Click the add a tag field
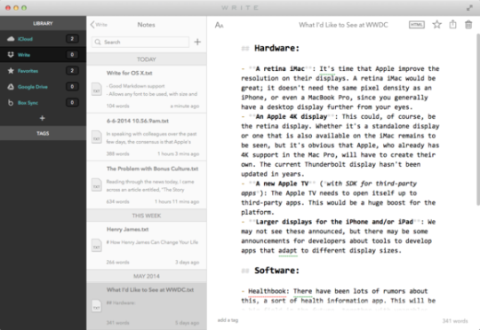Image resolution: width=480 pixels, height=330 pixels. (x=228, y=320)
